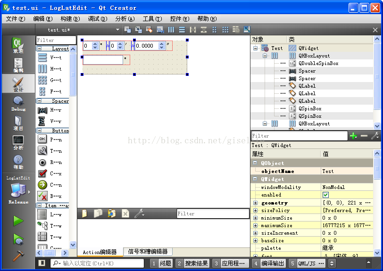
Task: Click Edit Tab Order toolbar icon
Action: click(x=160, y=30)
